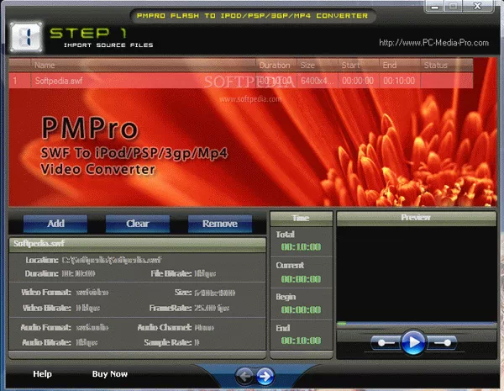Click the Play button in preview
Image resolution: width=504 pixels, height=391 pixels.
(x=413, y=342)
